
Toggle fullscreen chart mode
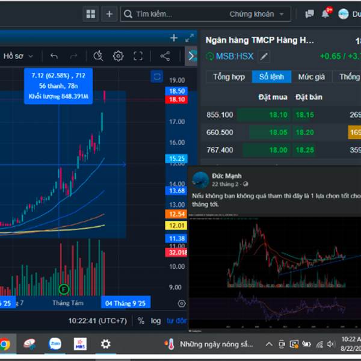(138, 56)
